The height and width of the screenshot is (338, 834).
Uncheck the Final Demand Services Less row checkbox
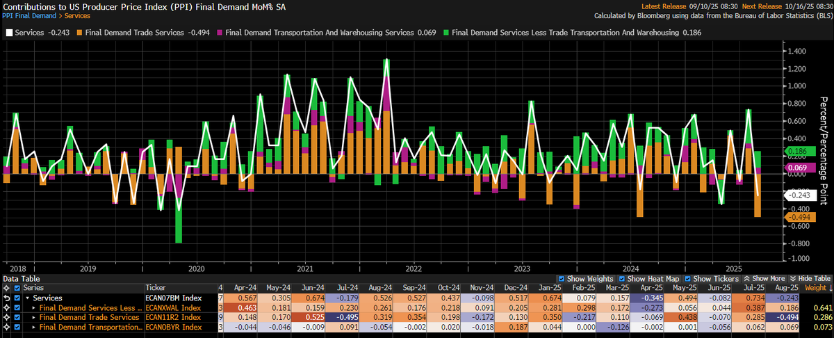(x=17, y=307)
